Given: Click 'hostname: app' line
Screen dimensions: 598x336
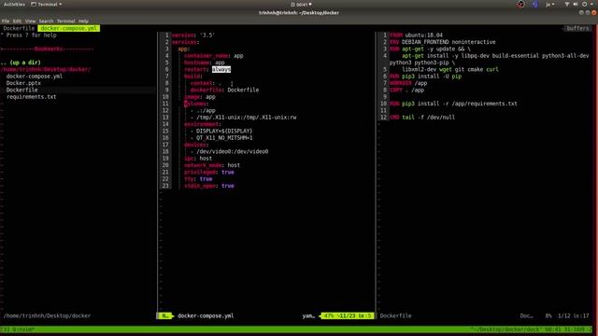Looking at the screenshot, I should (x=204, y=63).
